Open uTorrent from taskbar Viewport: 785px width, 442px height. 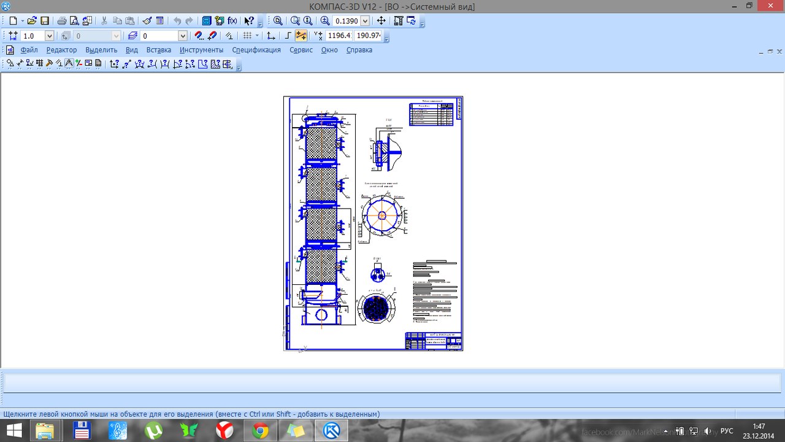(153, 431)
